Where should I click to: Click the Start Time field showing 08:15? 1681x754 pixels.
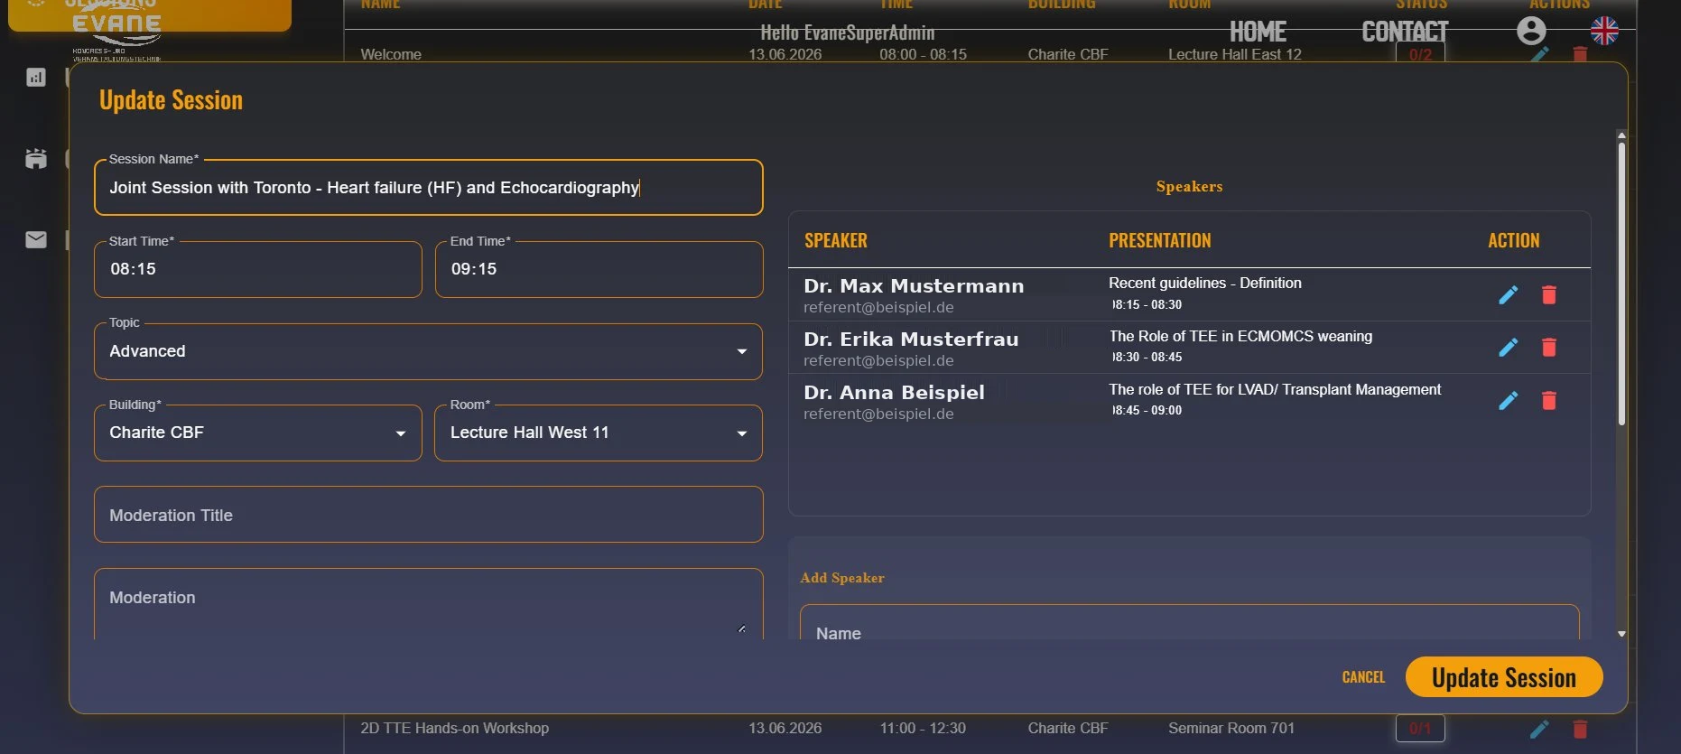pos(258,269)
